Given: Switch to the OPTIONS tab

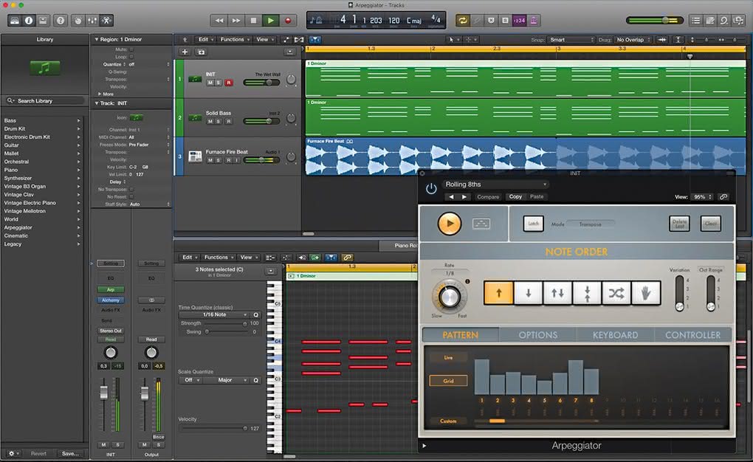Looking at the screenshot, I should click(x=538, y=335).
